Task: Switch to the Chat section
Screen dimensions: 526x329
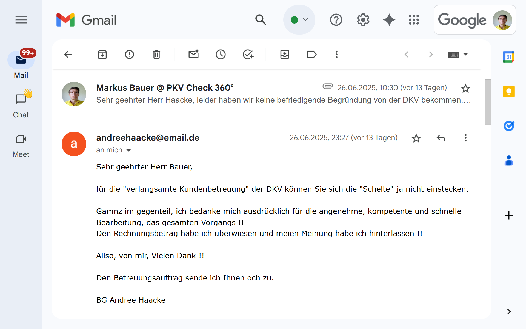Action: [x=21, y=104]
